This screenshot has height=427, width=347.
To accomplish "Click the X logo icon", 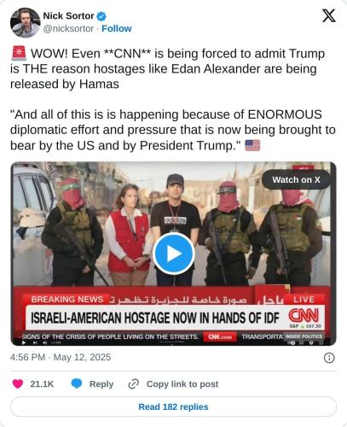I will click(x=328, y=15).
